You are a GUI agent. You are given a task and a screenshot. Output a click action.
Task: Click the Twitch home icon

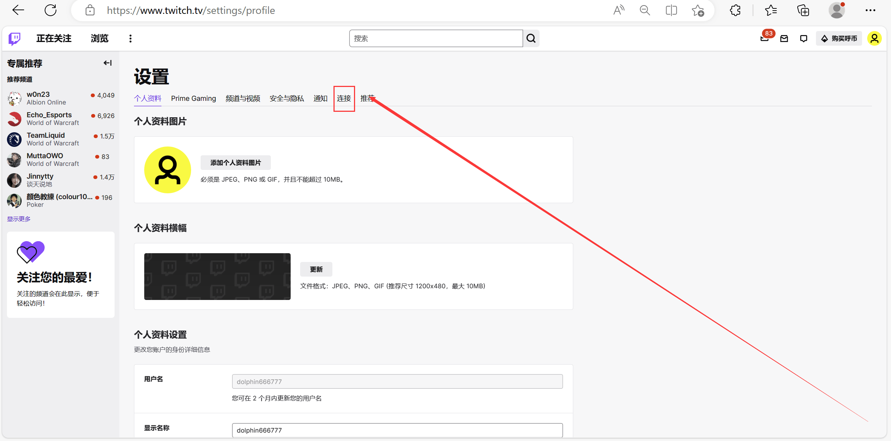point(15,38)
